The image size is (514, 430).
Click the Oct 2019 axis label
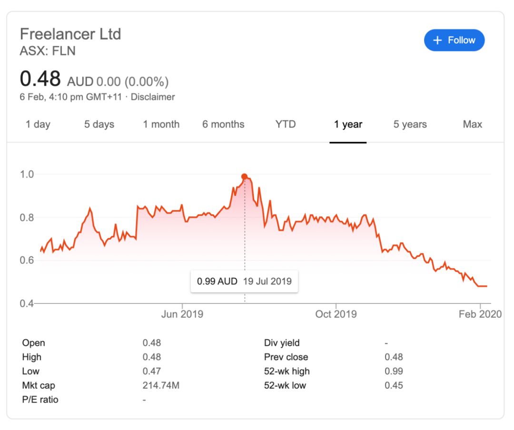click(x=336, y=314)
